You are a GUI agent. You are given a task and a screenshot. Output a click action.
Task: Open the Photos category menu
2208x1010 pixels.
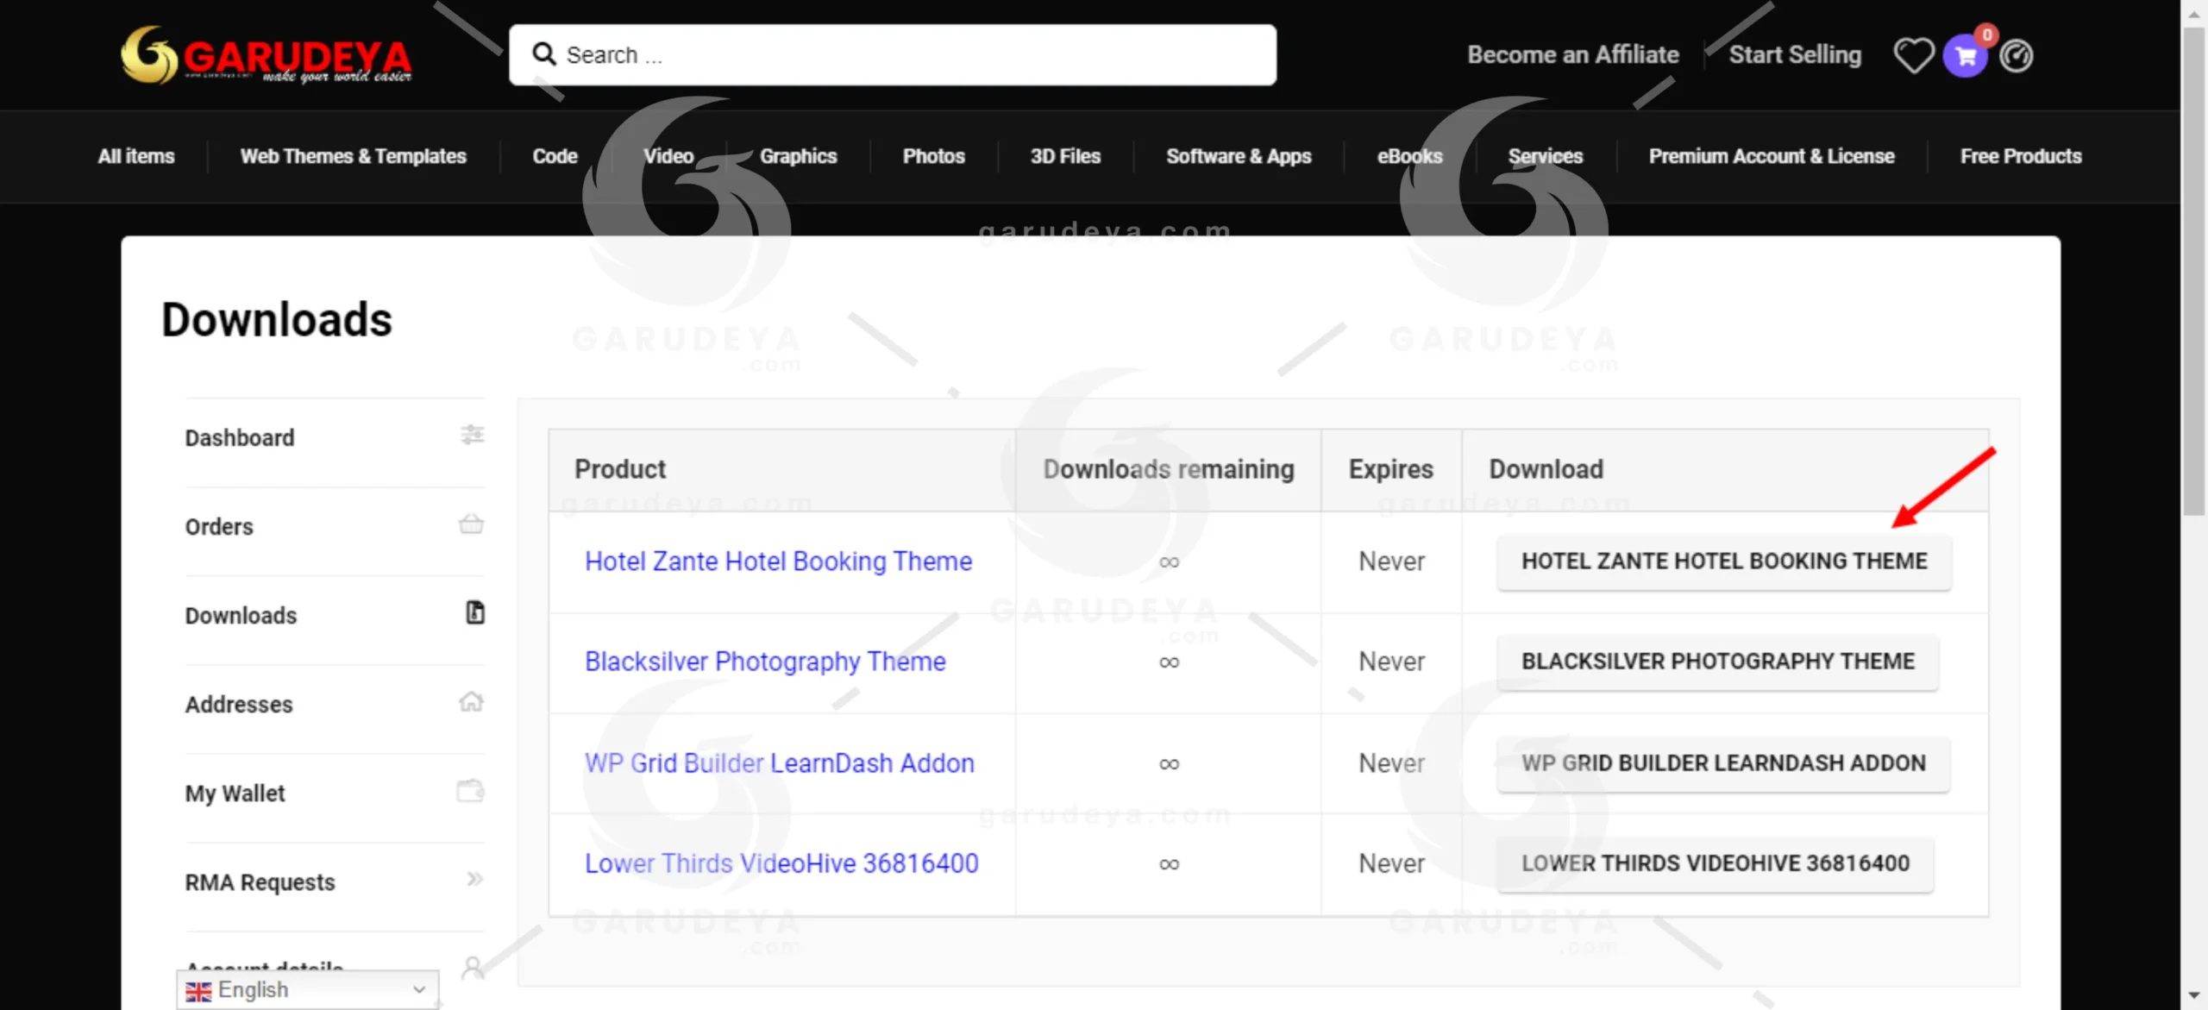(933, 156)
